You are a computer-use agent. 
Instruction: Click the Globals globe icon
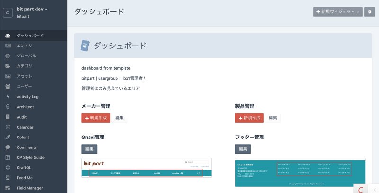point(8,56)
